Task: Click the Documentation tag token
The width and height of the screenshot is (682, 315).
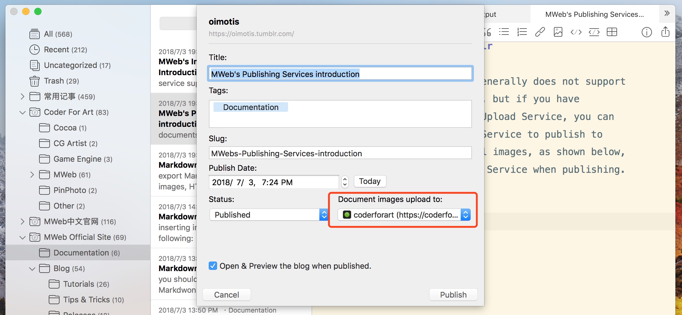Action: tap(251, 107)
